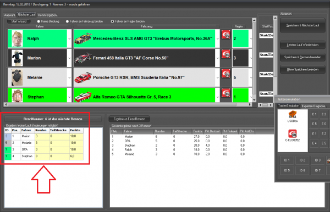Select the USBBox device icon
The height and width of the screenshot is (212, 330).
pos(293,116)
